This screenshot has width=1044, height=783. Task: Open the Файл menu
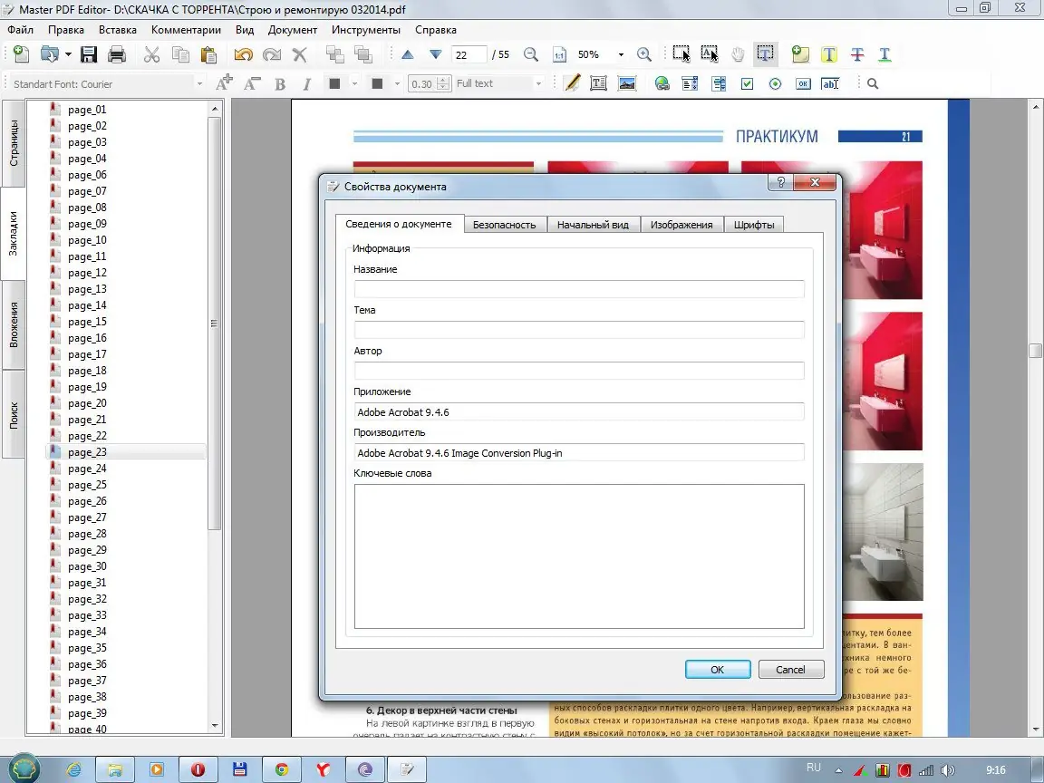point(21,30)
